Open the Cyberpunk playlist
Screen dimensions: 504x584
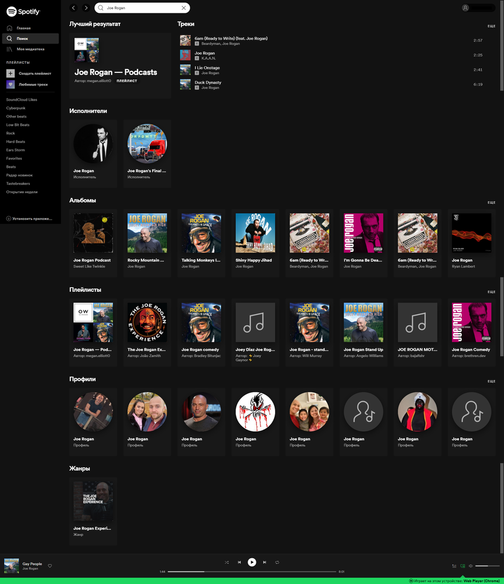pyautogui.click(x=16, y=108)
